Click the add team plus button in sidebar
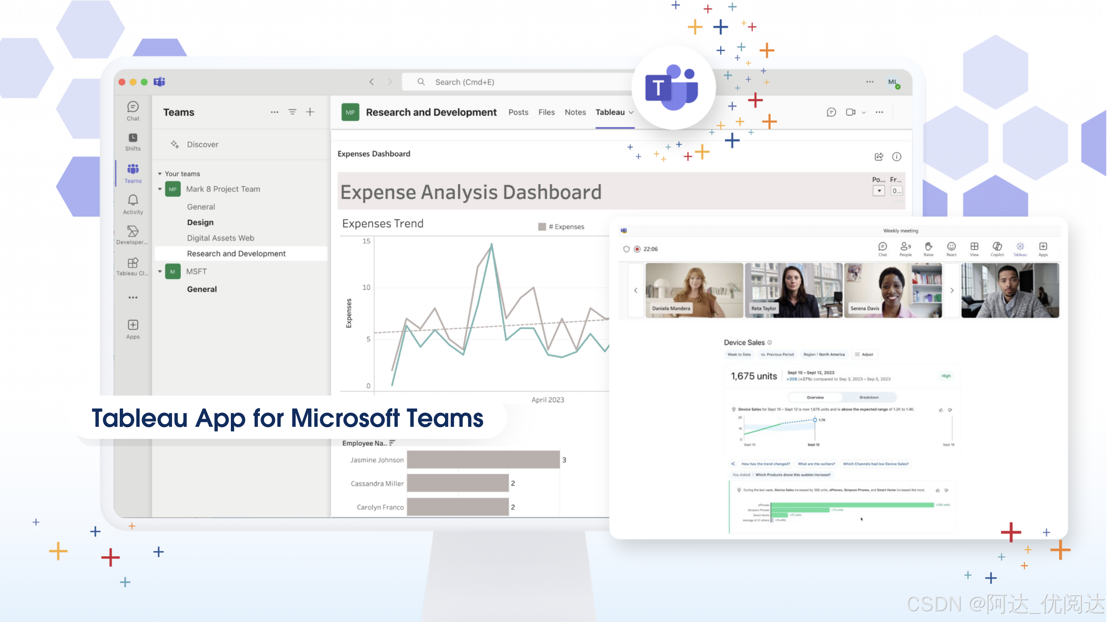 tap(310, 112)
